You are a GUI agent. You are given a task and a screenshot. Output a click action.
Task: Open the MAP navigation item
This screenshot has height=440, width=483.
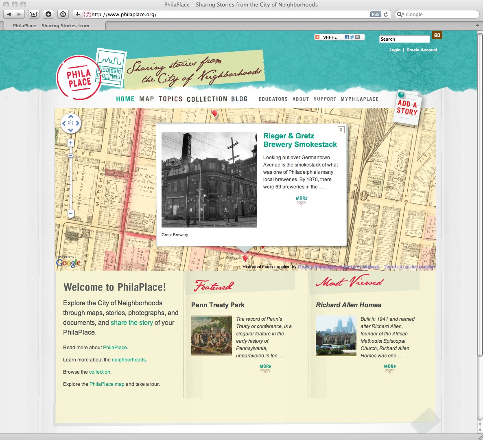[146, 99]
